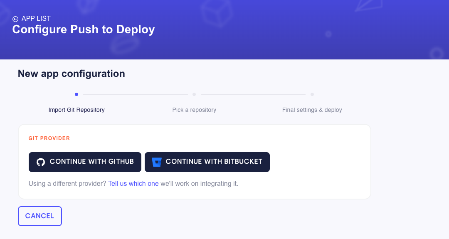Click the 'Using a different provider?' text
The width and height of the screenshot is (449, 239).
[x=67, y=183]
